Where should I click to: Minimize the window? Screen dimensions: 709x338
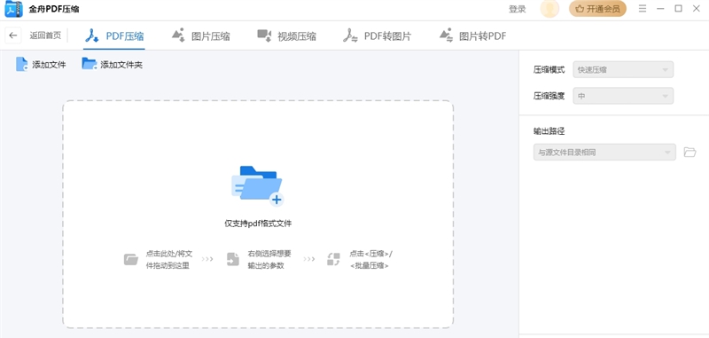[x=660, y=9]
